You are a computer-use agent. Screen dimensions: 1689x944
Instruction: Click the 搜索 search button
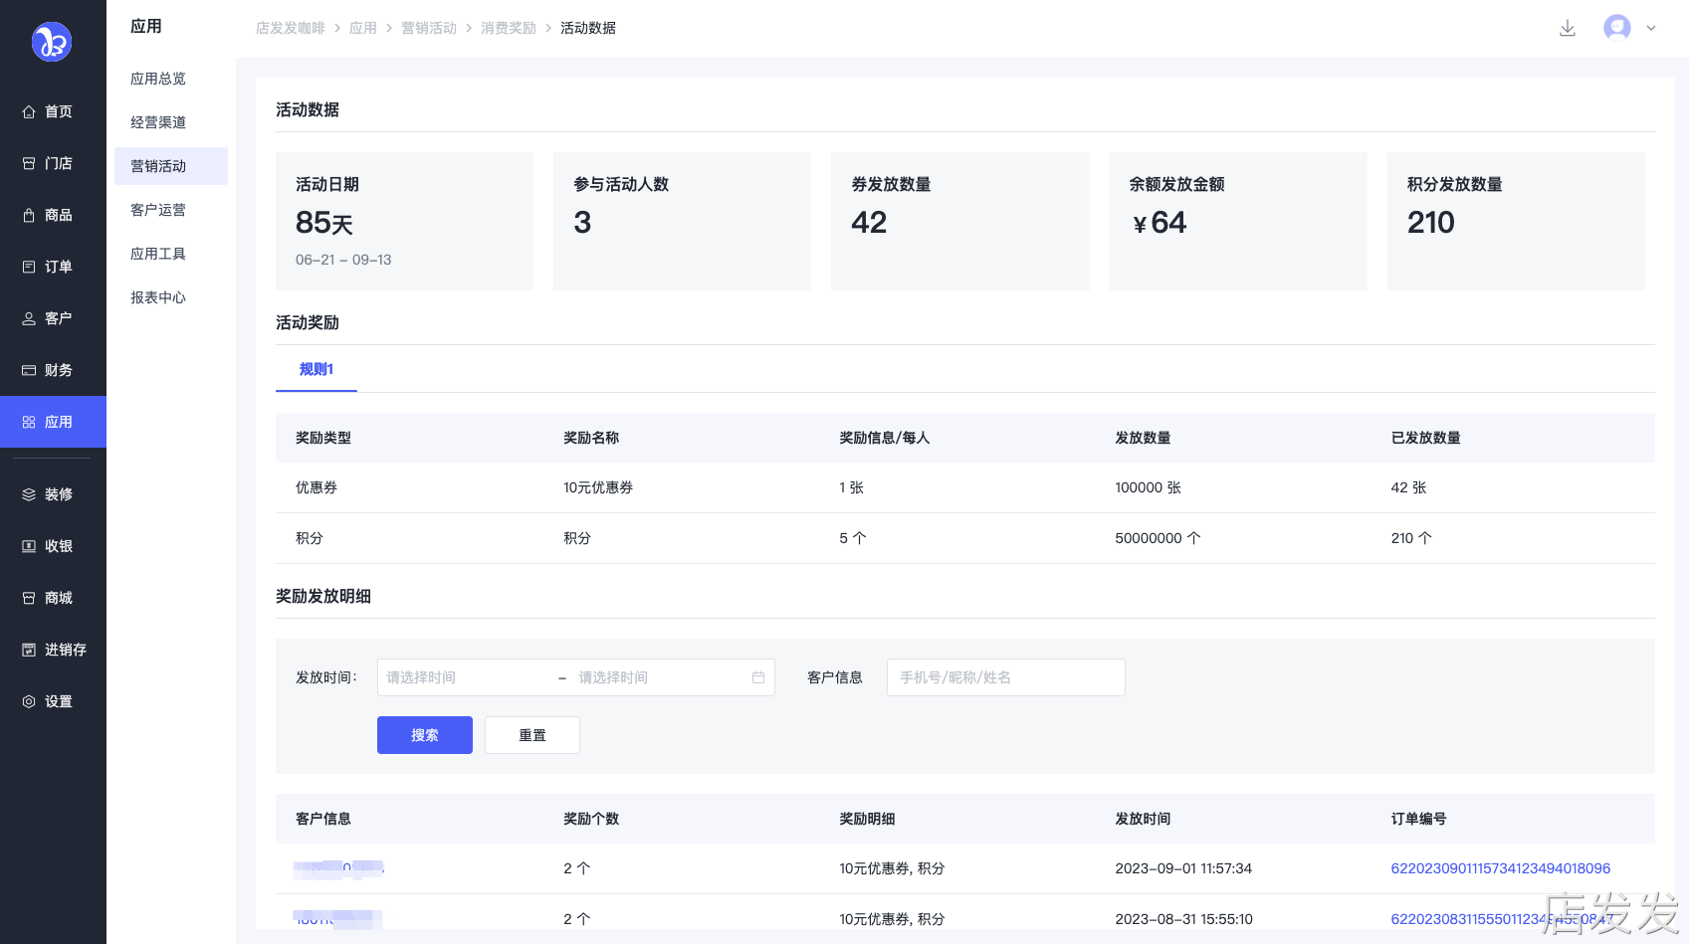(425, 735)
